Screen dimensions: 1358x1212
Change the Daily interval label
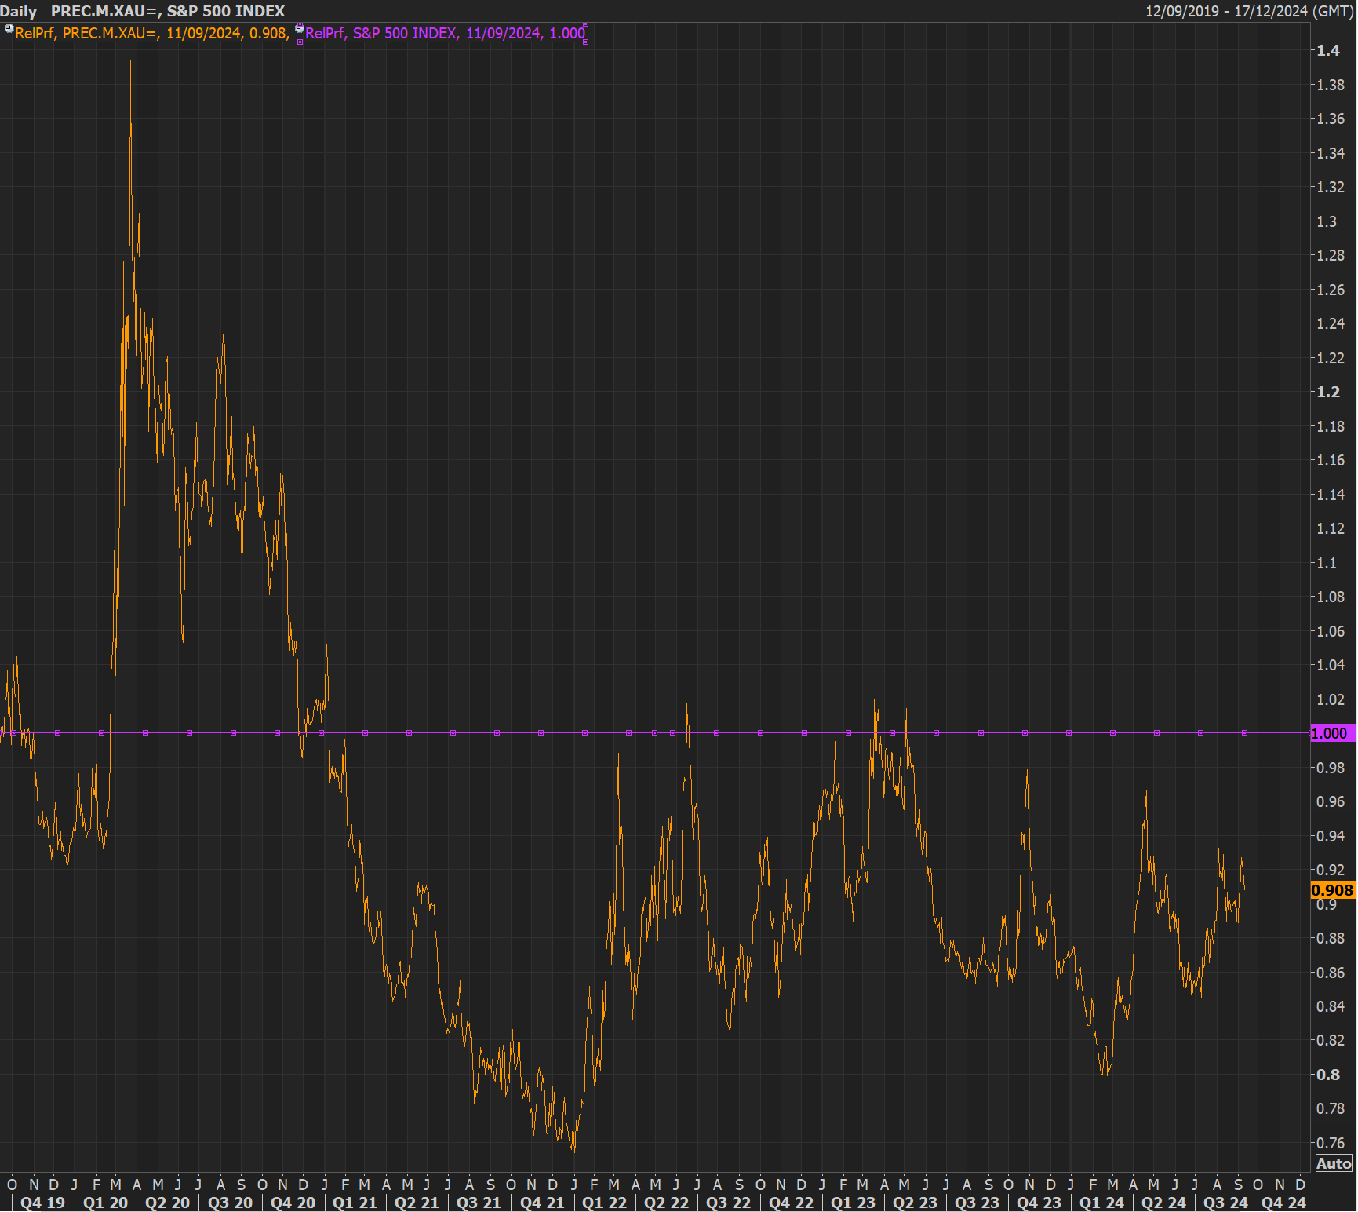[x=19, y=11]
